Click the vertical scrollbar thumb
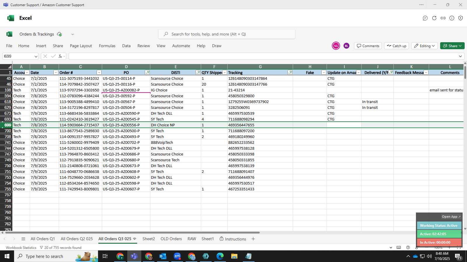This screenshot has height=262, width=467. (465, 72)
